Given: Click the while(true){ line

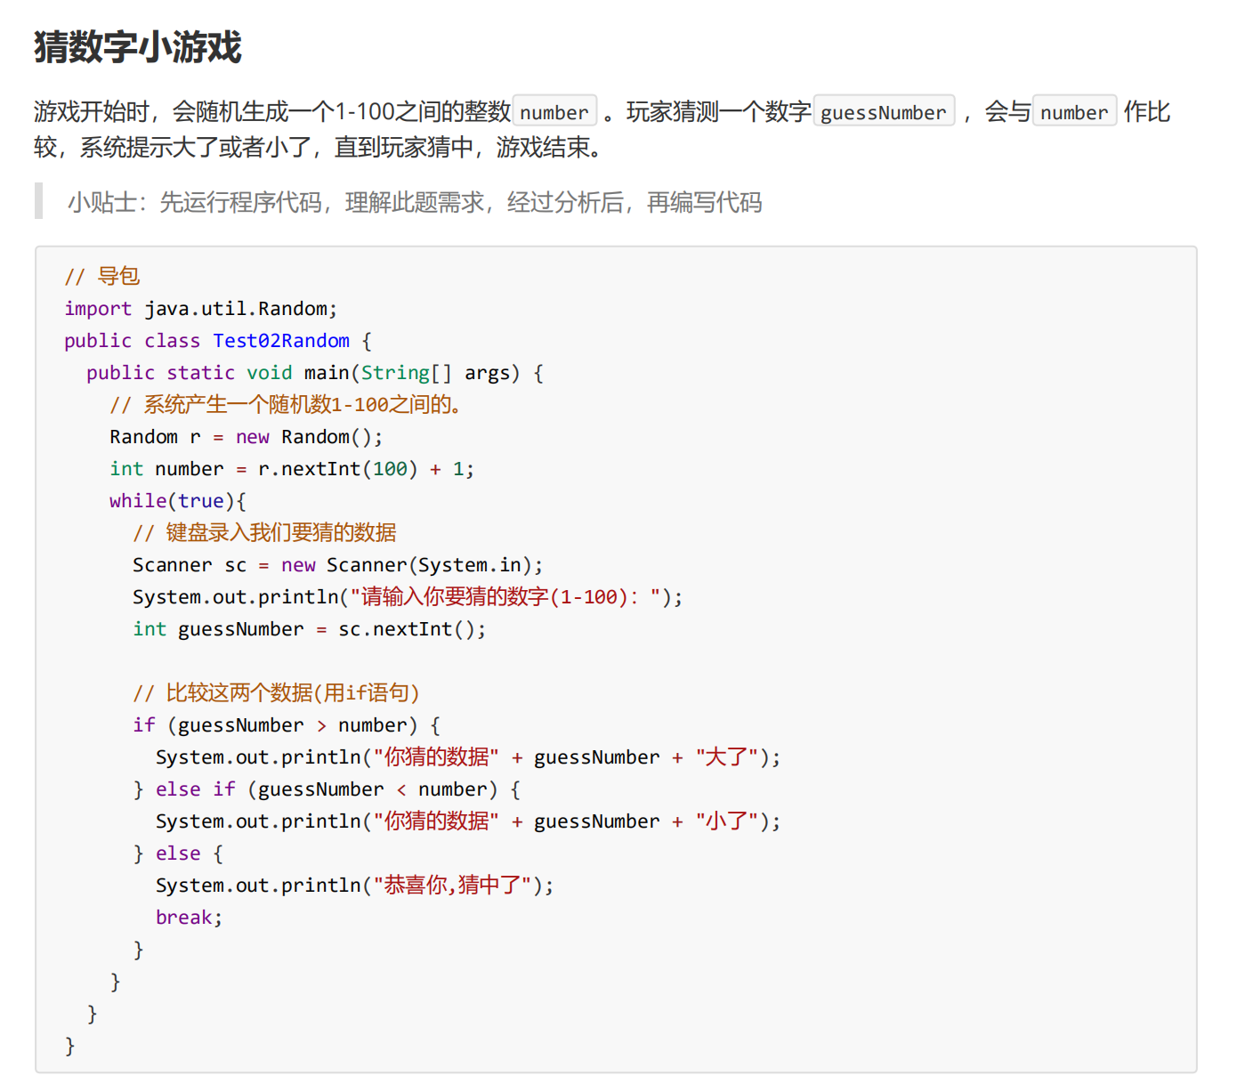Looking at the screenshot, I should [178, 501].
